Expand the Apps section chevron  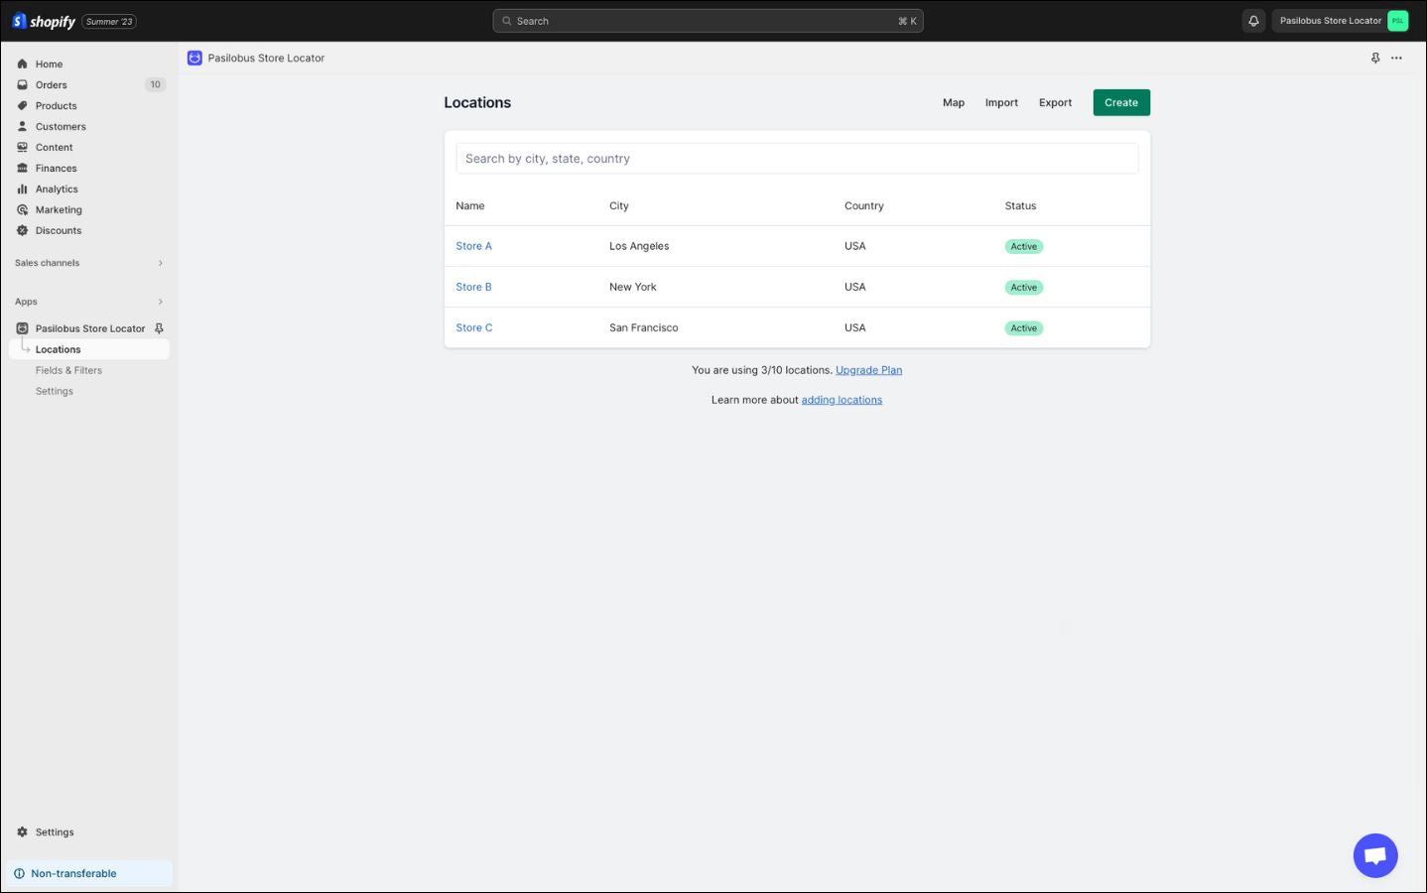(x=160, y=302)
